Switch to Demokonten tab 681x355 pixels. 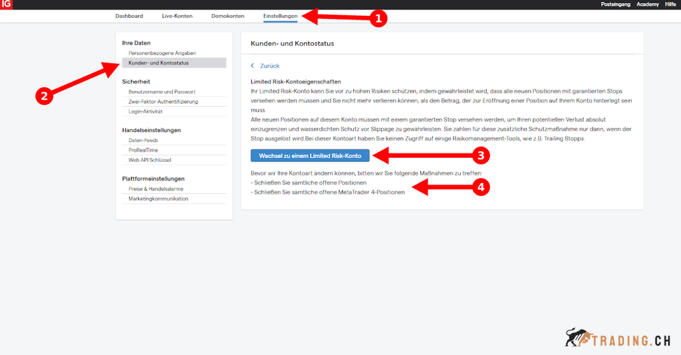(227, 16)
